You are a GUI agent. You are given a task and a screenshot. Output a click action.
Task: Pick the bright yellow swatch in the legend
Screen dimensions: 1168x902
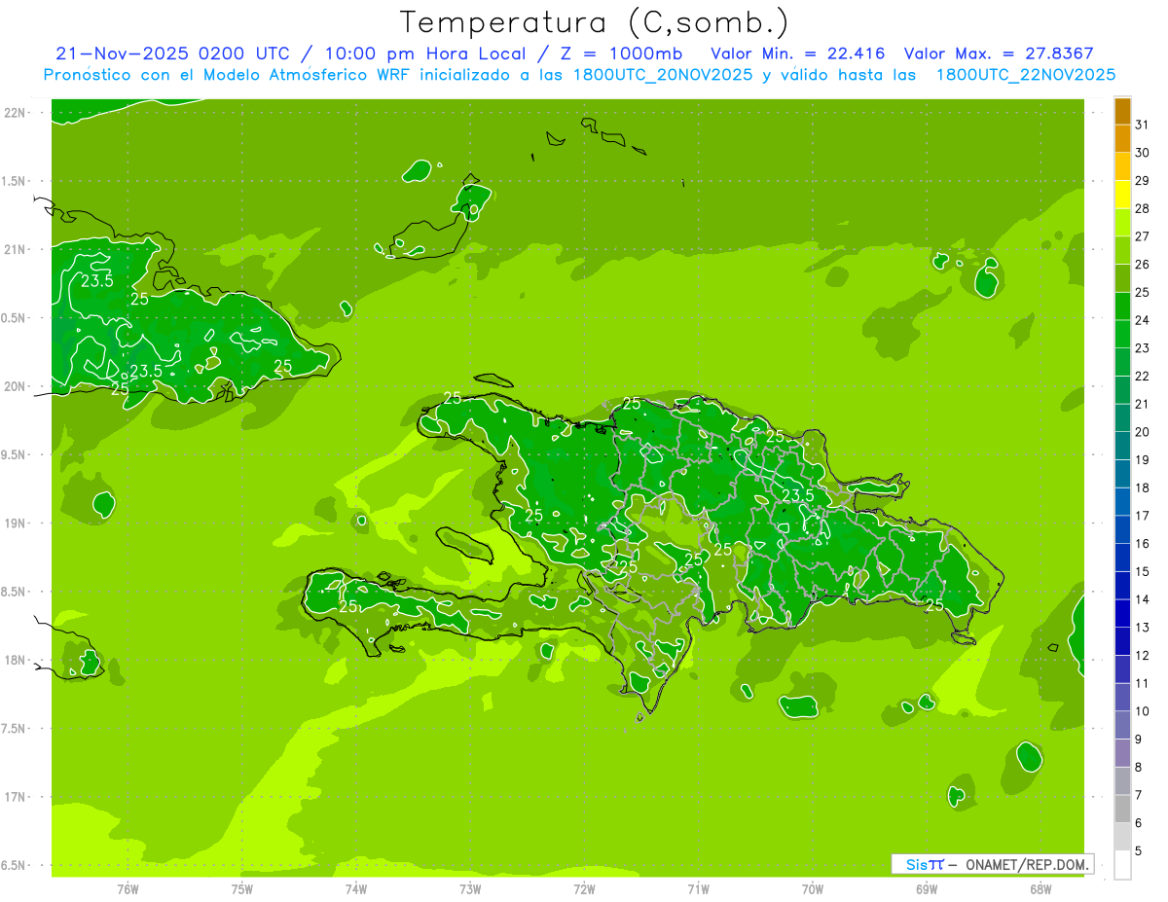coord(1122,195)
